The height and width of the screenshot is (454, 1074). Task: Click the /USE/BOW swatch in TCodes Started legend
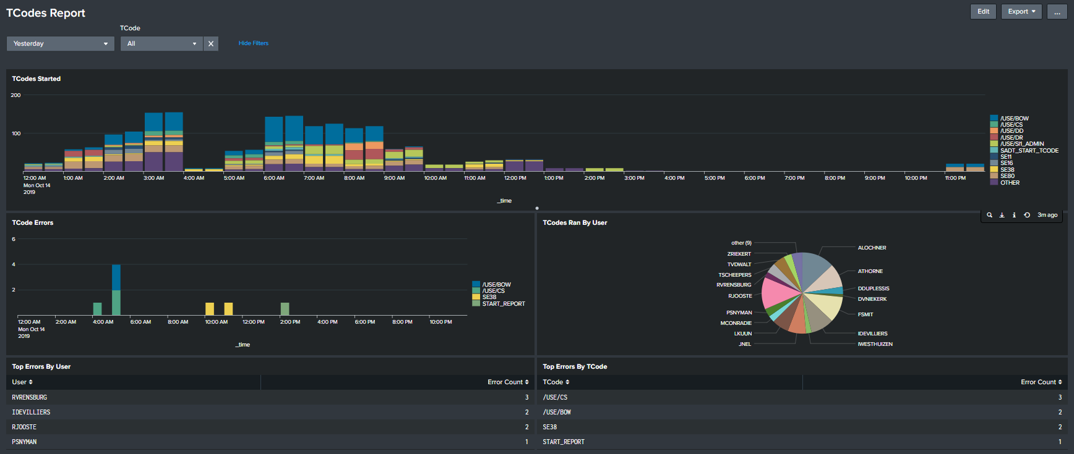[x=994, y=118]
